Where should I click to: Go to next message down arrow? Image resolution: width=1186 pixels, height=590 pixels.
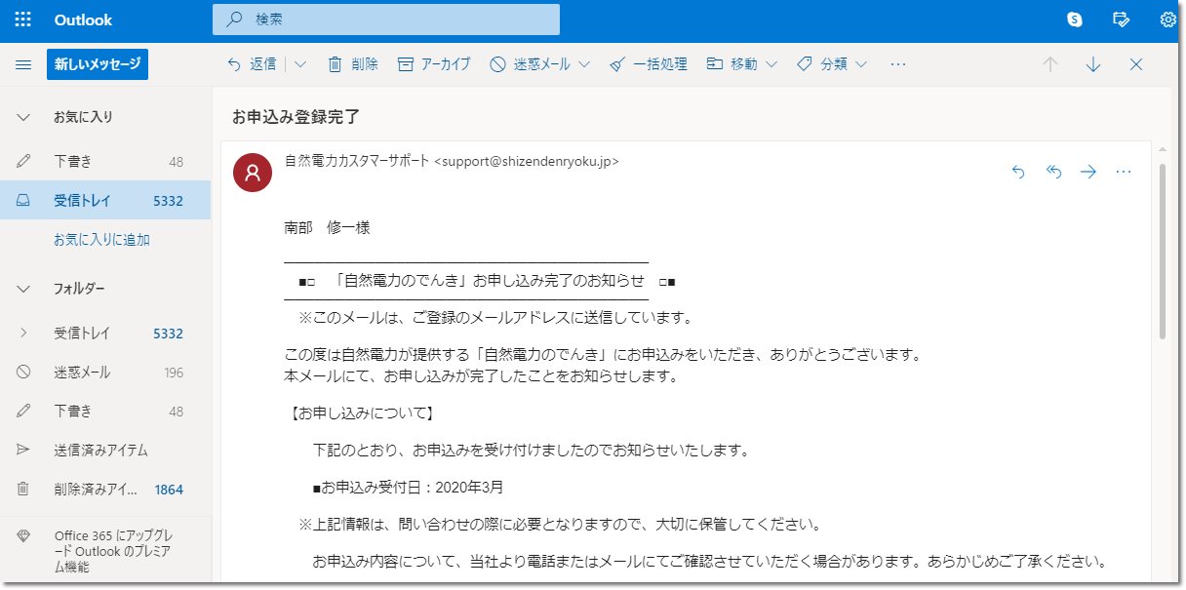1093,64
